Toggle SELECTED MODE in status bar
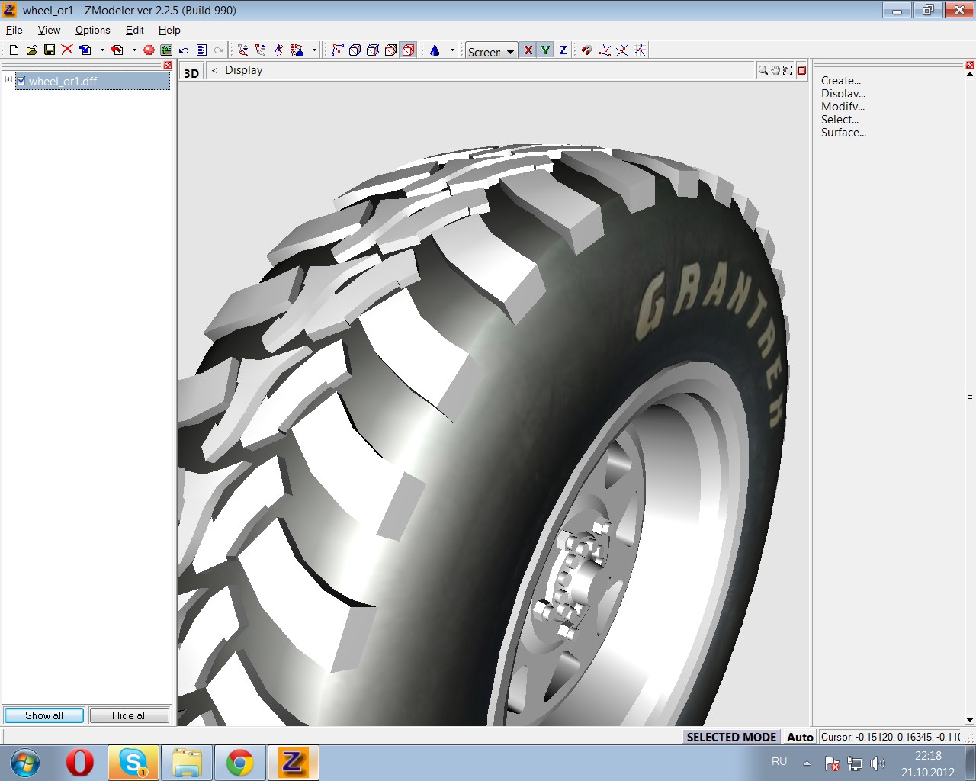 [x=731, y=737]
